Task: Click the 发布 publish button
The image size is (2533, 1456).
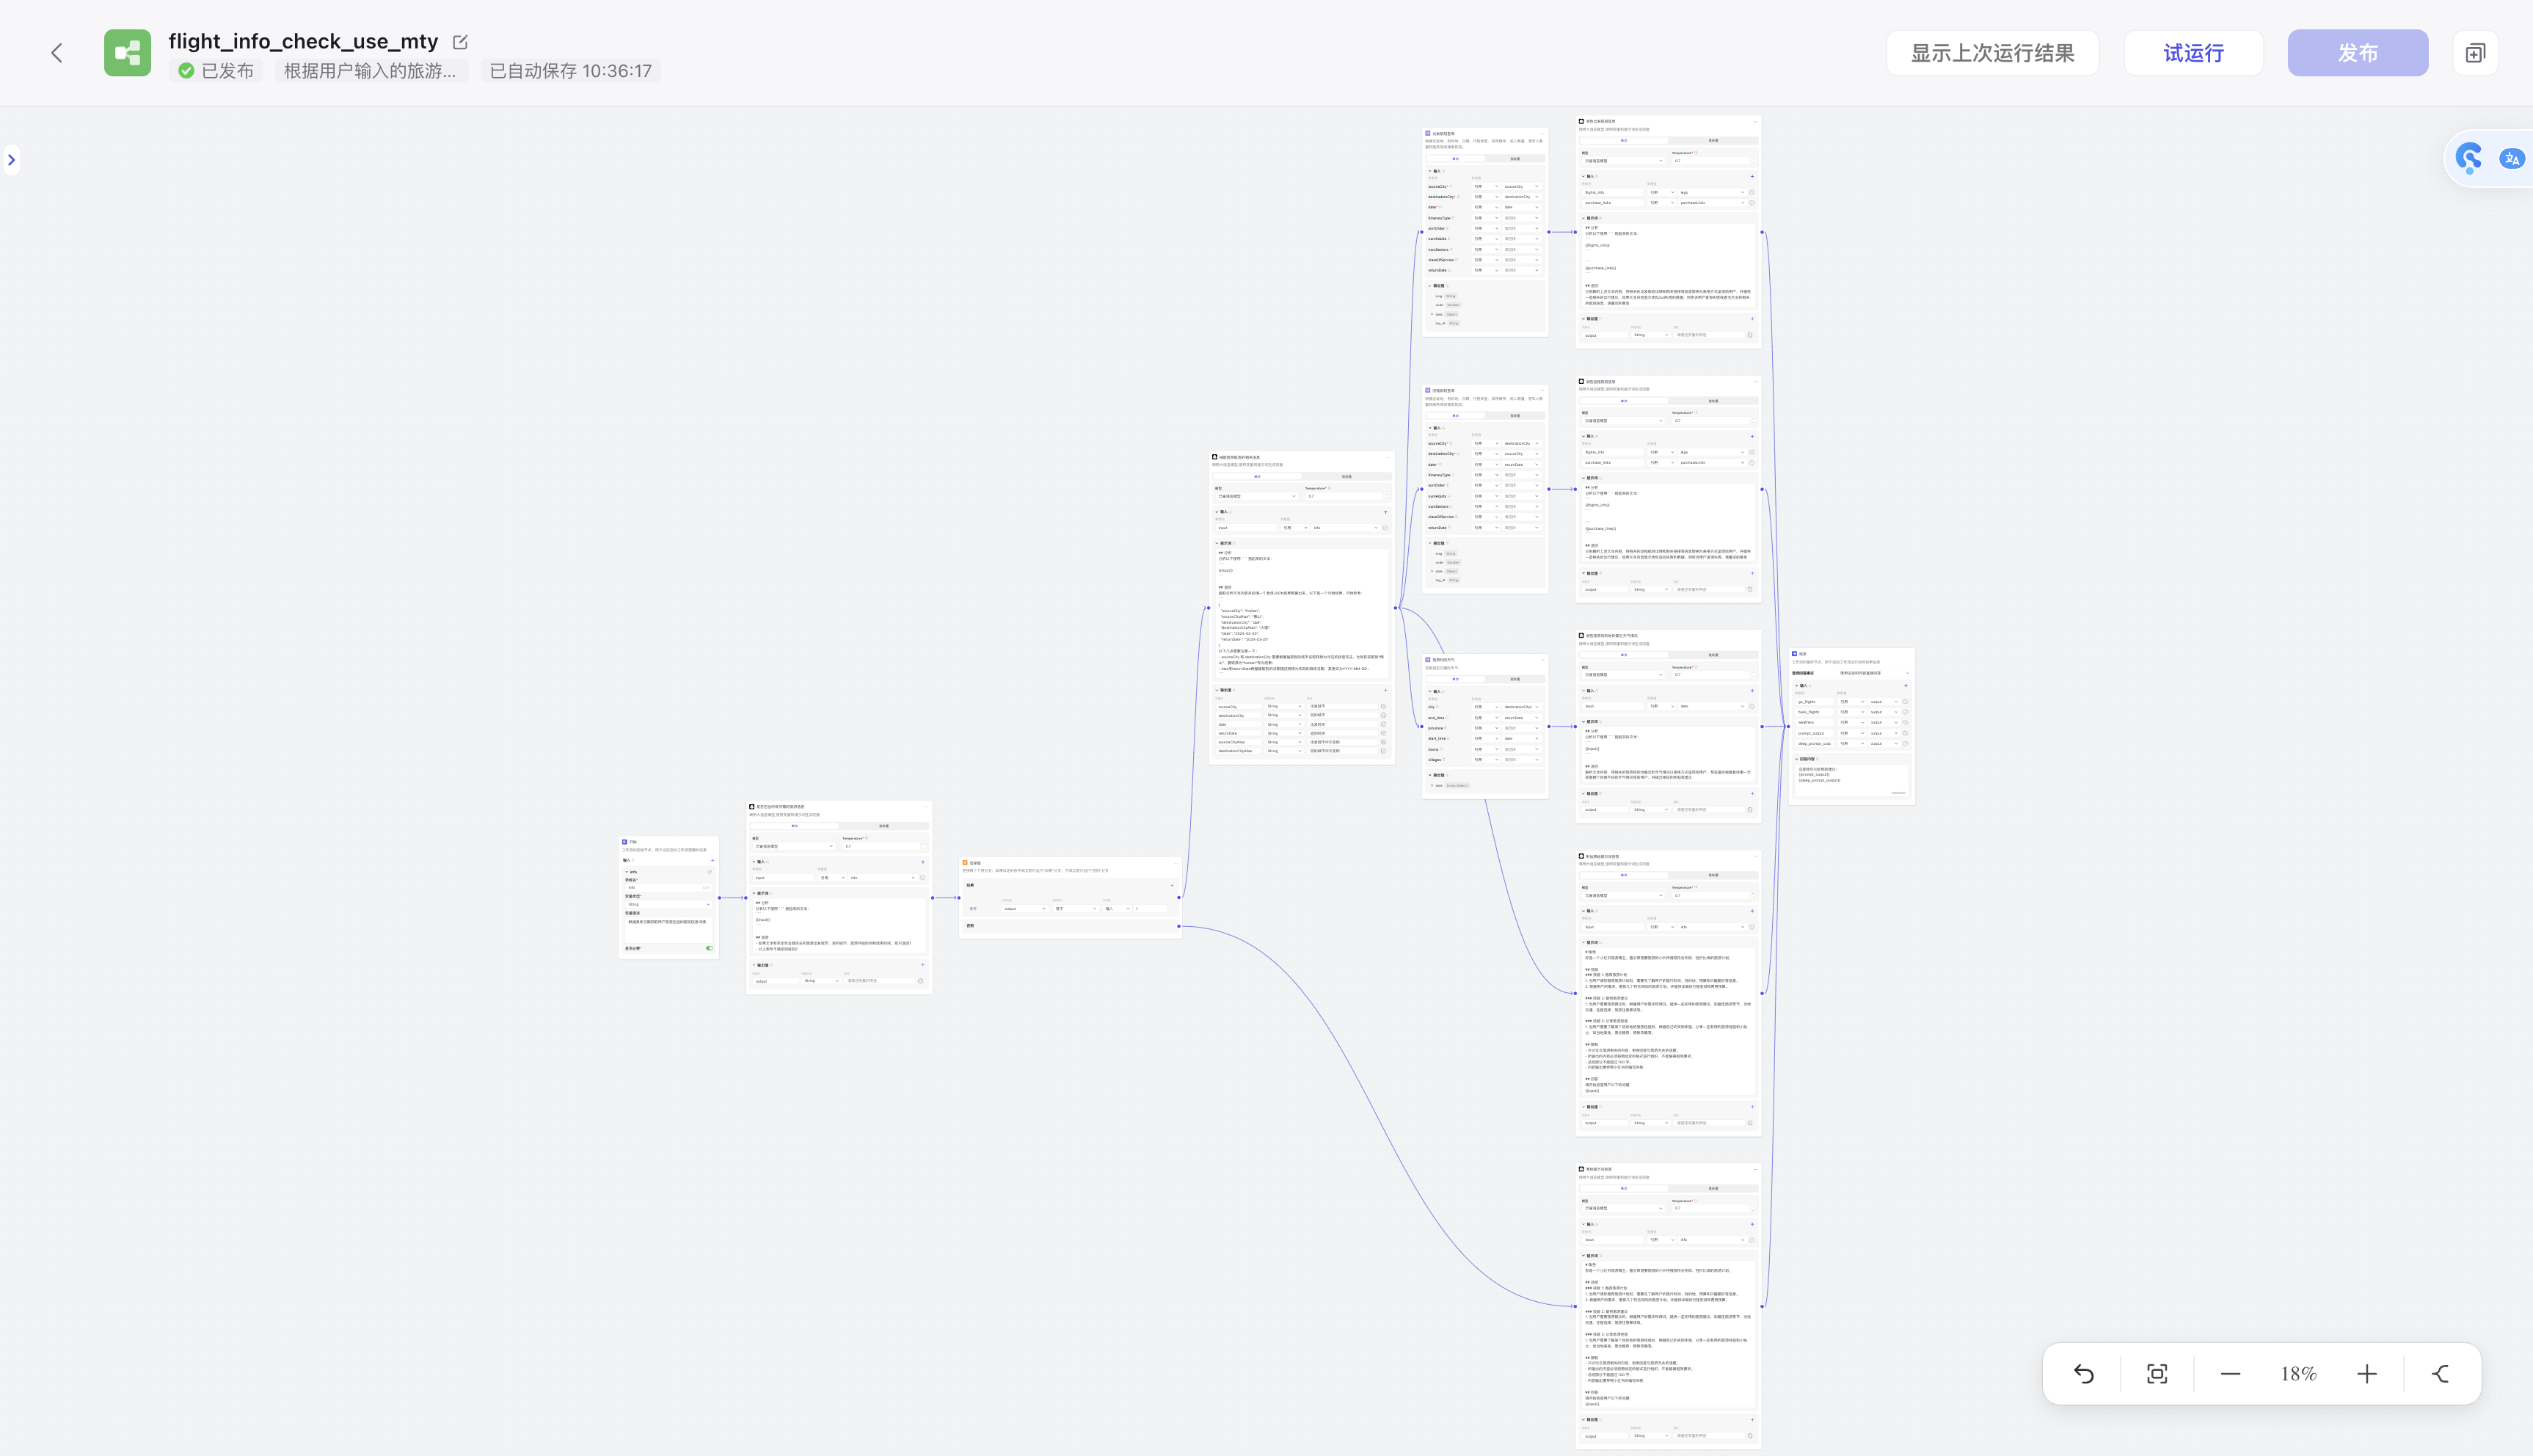Action: click(2357, 53)
